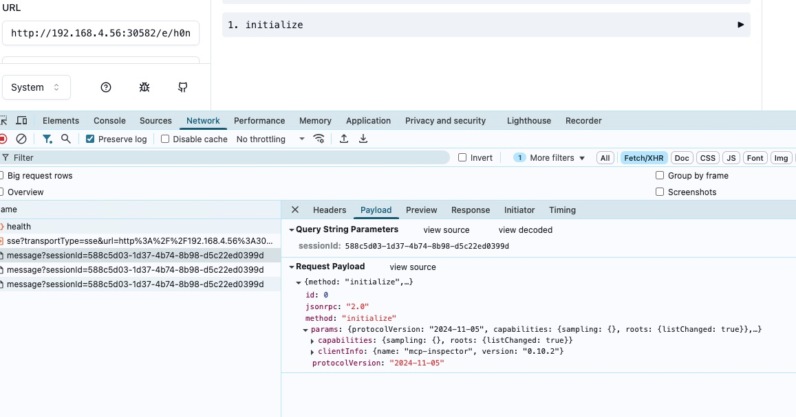Click the help question mark icon
This screenshot has height=417, width=796.
(x=106, y=87)
